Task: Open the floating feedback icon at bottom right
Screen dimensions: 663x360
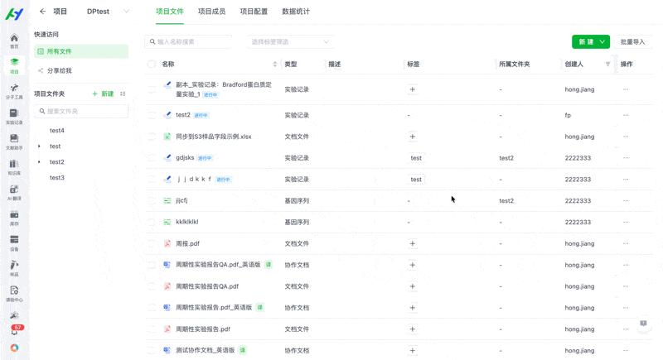Action: pos(643,324)
